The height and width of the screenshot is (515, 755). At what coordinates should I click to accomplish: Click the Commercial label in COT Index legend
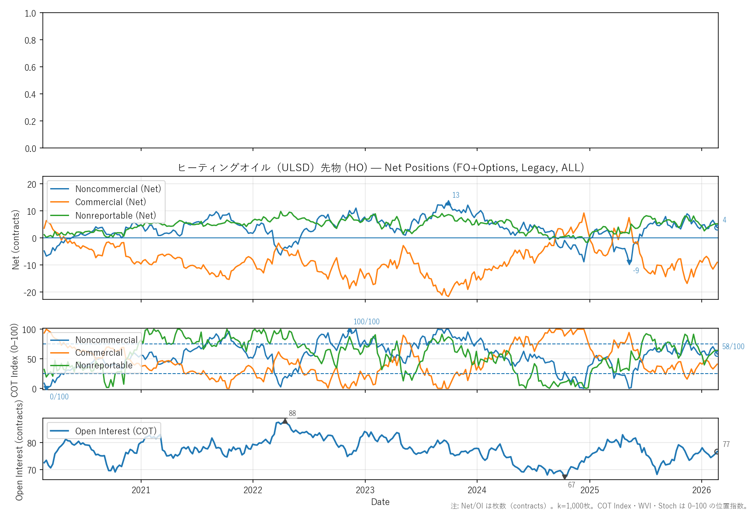tap(99, 353)
